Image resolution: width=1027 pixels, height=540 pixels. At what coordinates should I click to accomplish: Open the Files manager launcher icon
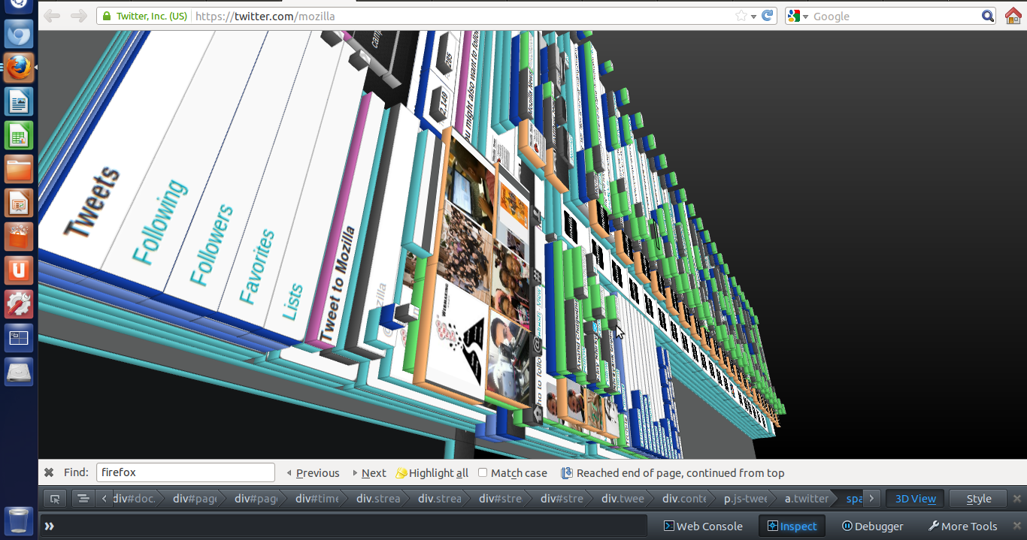pyautogui.click(x=19, y=170)
